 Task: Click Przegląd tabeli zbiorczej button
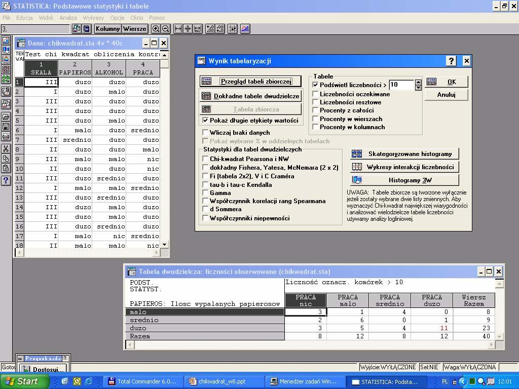click(250, 82)
